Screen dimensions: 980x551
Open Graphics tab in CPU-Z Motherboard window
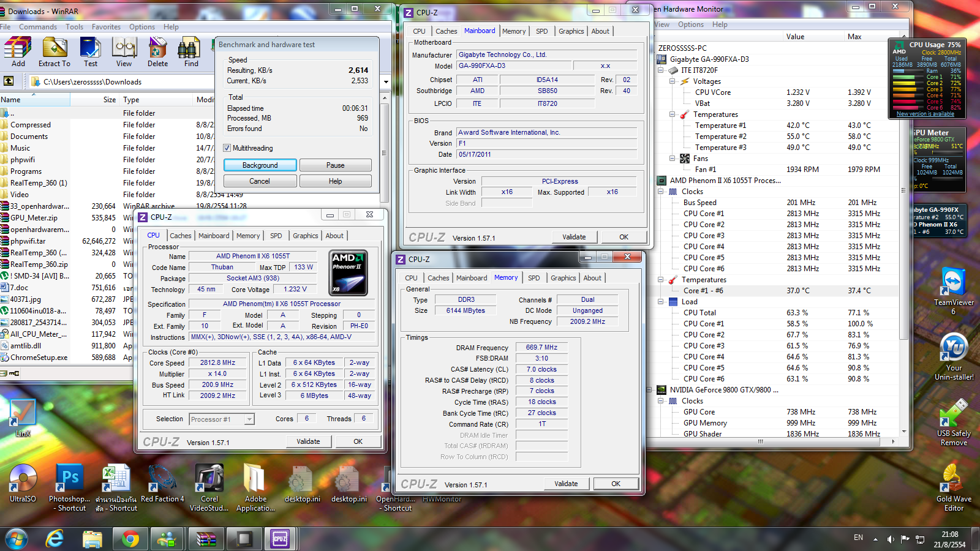(571, 31)
